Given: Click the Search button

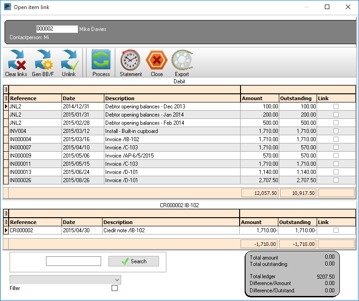Looking at the screenshot, I should [133, 261].
